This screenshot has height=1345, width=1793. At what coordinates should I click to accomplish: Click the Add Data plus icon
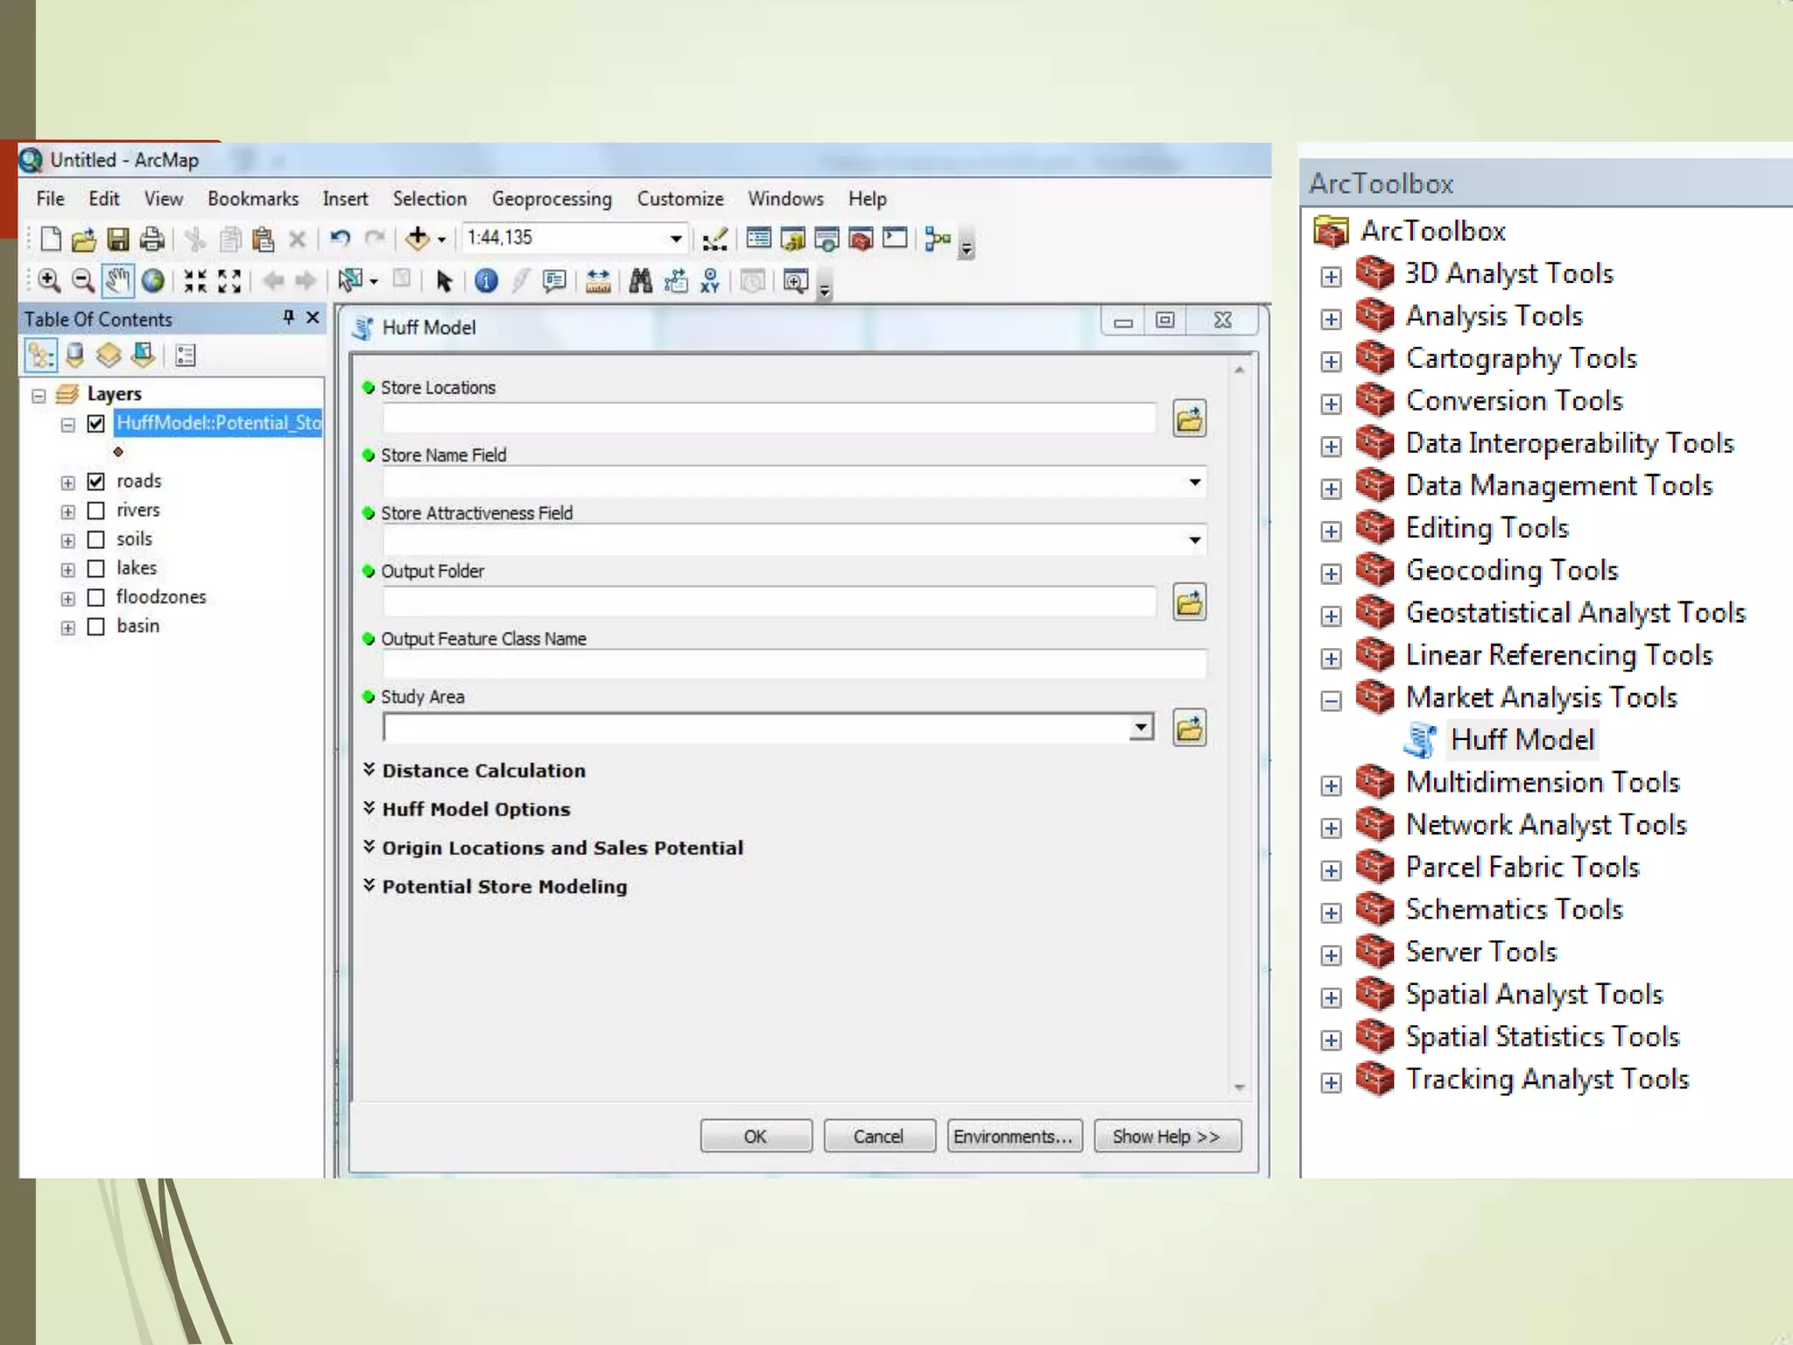click(x=418, y=238)
